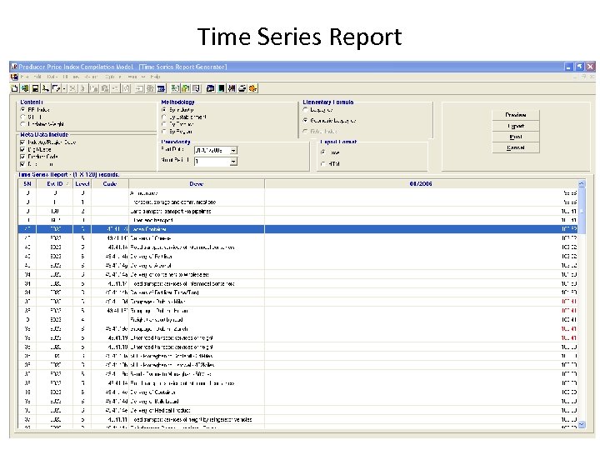Screen dimensions: 600x450
Task: Click the application icon in the menu bar
Action: (14, 77)
